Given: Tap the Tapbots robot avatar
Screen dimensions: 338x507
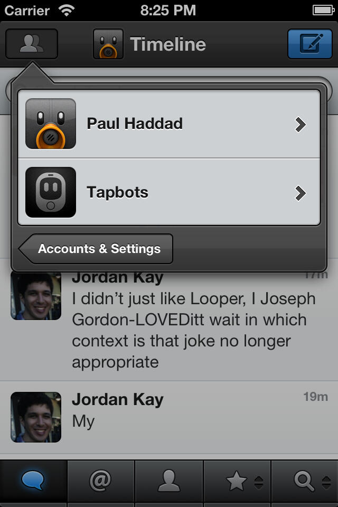Looking at the screenshot, I should point(51,192).
